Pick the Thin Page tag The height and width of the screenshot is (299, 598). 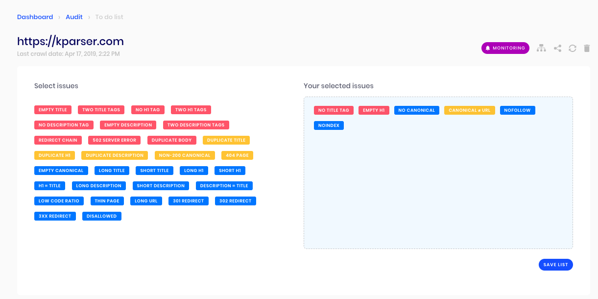click(107, 201)
